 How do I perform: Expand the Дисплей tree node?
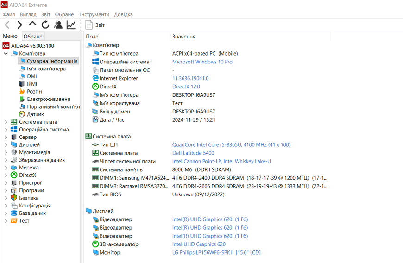pyautogui.click(x=6, y=144)
